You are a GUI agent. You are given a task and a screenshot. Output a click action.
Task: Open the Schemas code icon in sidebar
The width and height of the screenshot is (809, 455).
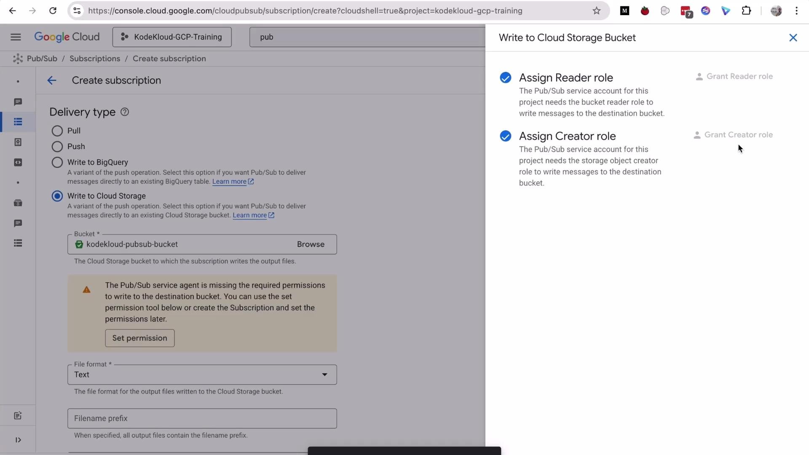[x=18, y=163]
